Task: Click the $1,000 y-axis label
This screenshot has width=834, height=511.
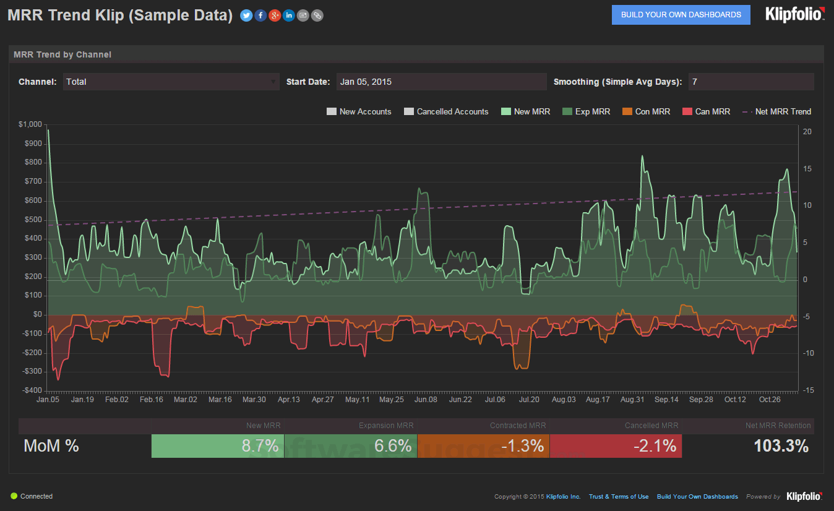Action: tap(30, 125)
